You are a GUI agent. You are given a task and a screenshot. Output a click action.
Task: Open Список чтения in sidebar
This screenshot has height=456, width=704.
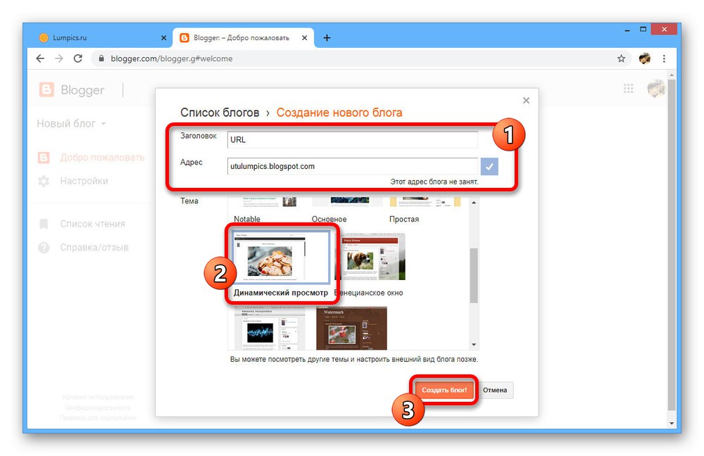pyautogui.click(x=92, y=224)
